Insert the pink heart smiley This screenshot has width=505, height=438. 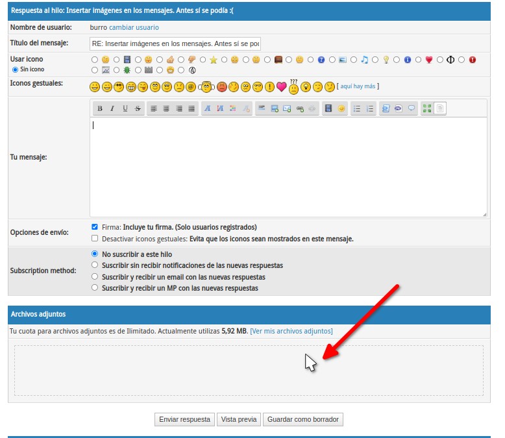point(281,86)
